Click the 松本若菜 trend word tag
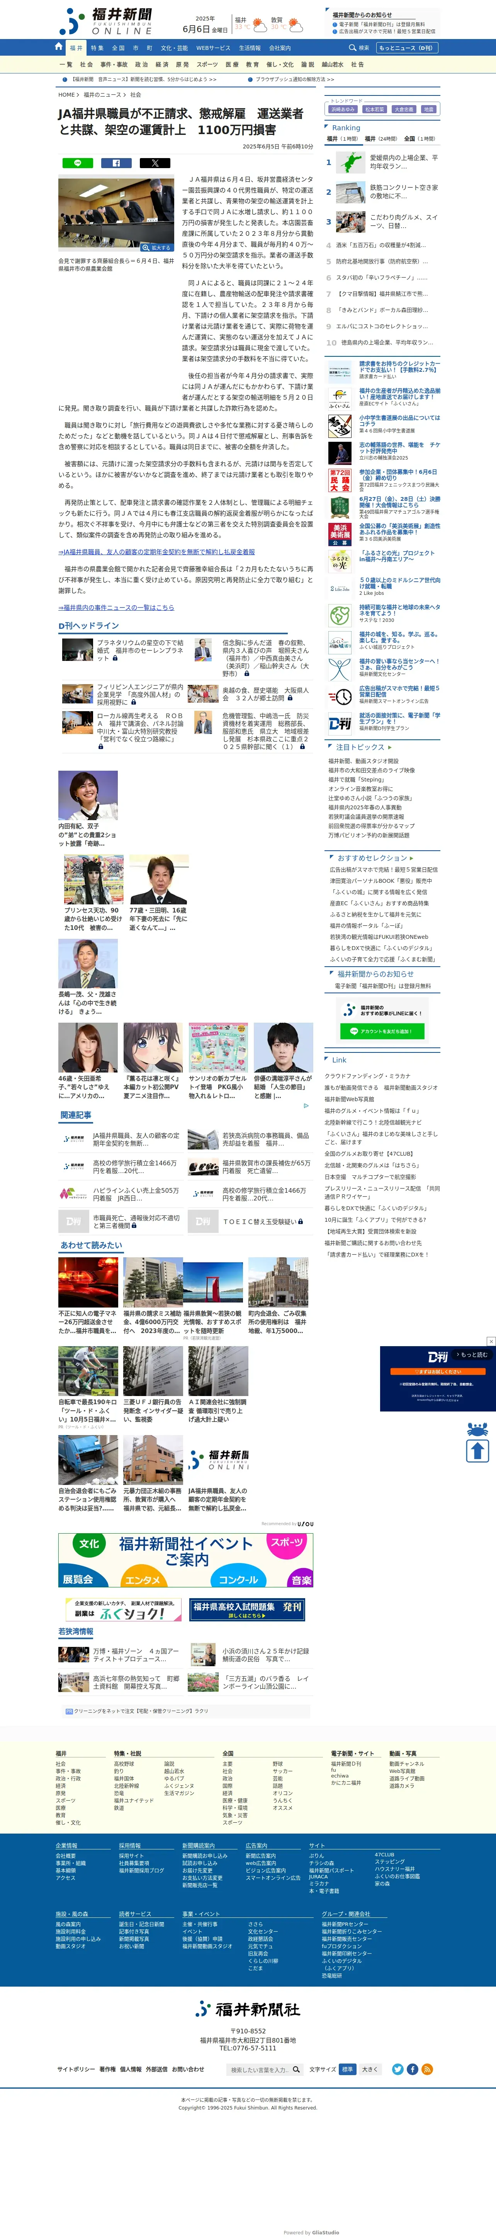Image resolution: width=496 pixels, height=2239 pixels. (374, 109)
